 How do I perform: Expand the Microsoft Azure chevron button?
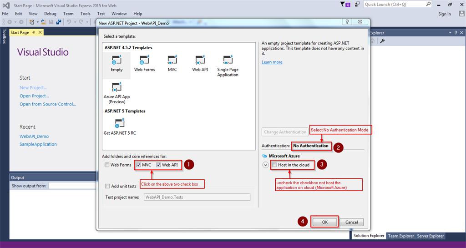(x=265, y=165)
